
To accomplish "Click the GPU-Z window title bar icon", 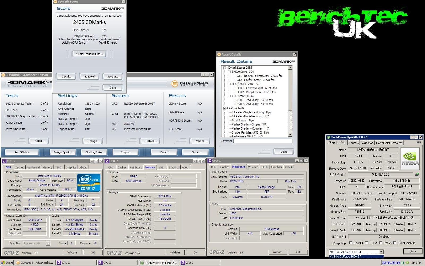I will (329, 137).
